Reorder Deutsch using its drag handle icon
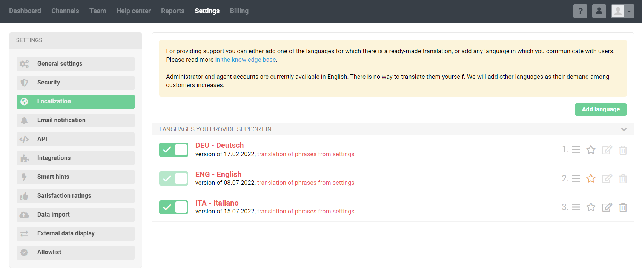The height and width of the screenshot is (278, 642). tap(576, 150)
